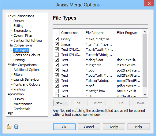The width and height of the screenshot is (156, 136).
Task: Enable checkbox for *.xhtml;*.html pattern row
Action: (x=57, y=55)
